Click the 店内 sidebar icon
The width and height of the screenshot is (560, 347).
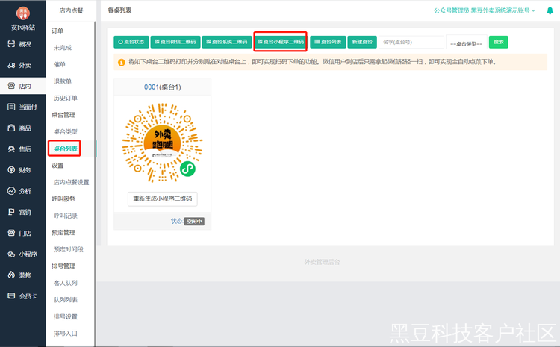[x=11, y=86]
